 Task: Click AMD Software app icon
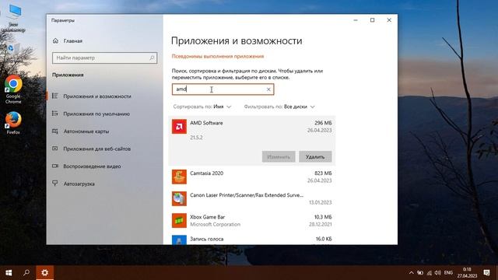[x=179, y=127]
